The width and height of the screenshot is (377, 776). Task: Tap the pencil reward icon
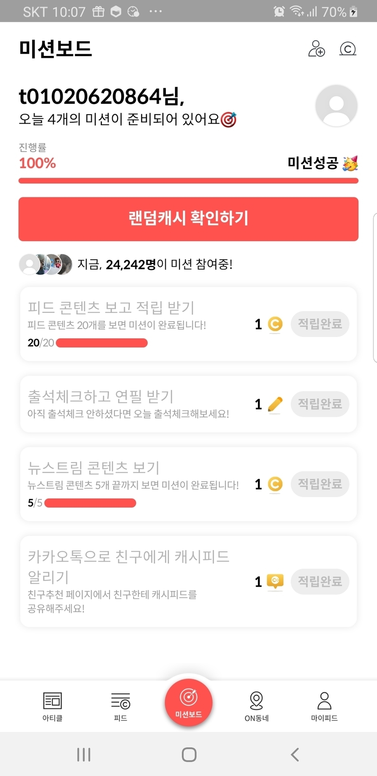275,404
